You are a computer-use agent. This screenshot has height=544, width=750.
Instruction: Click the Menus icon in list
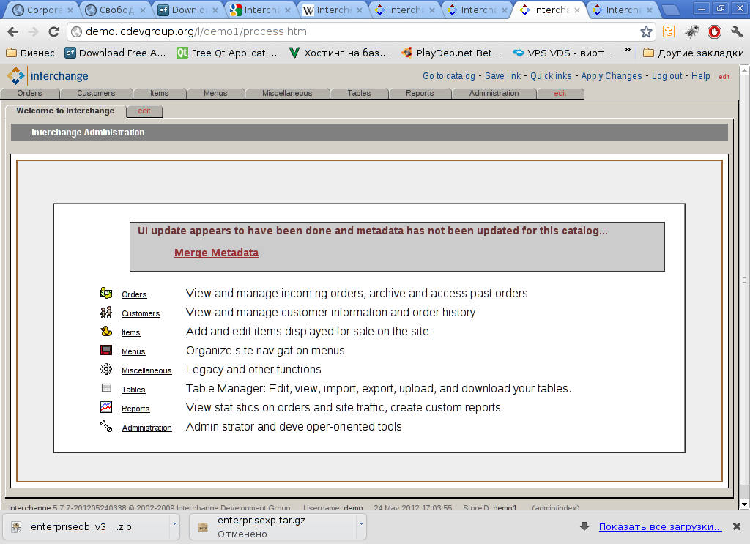(106, 350)
